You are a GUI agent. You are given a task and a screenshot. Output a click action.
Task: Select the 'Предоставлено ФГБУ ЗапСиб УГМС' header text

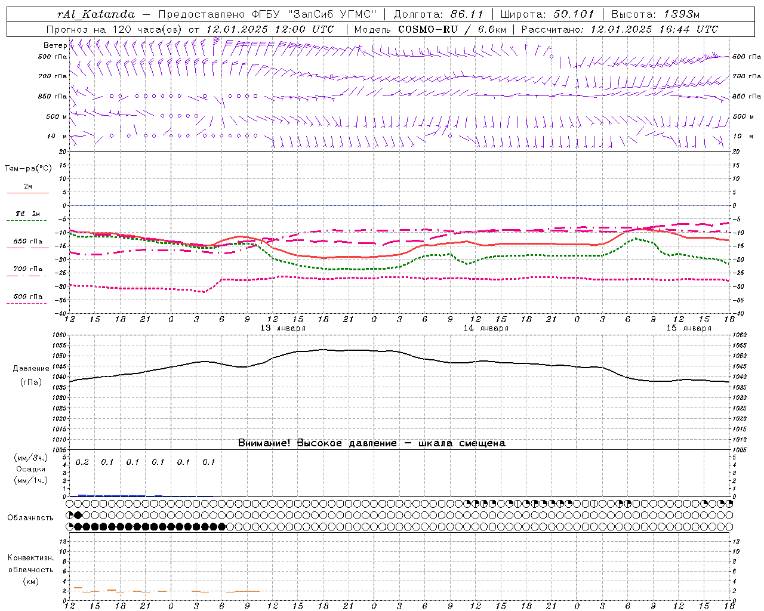click(267, 14)
